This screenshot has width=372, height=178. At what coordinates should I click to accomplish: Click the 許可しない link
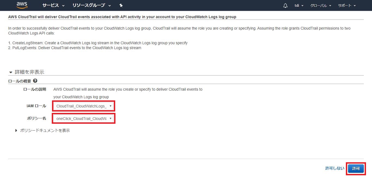(x=335, y=169)
